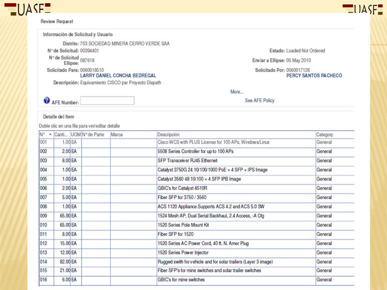Sort by the N° column header
This screenshot has width=387, height=290.
(x=46, y=135)
